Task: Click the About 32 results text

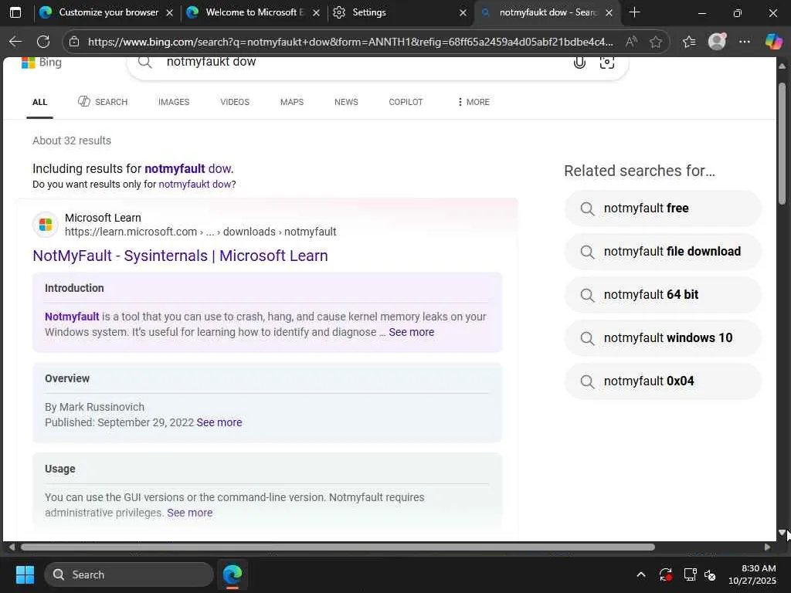Action: [x=72, y=141]
